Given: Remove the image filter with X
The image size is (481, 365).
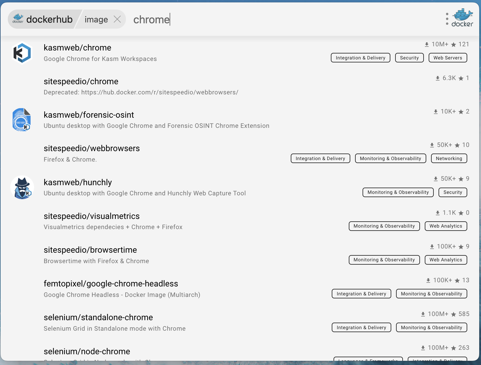Looking at the screenshot, I should click(x=117, y=19).
